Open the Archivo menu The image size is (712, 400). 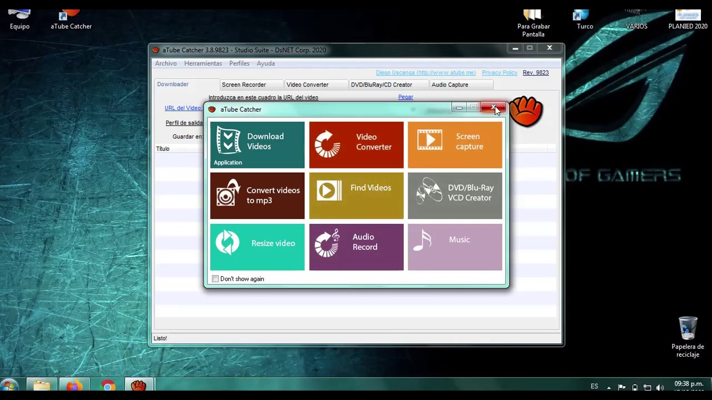[x=166, y=63]
